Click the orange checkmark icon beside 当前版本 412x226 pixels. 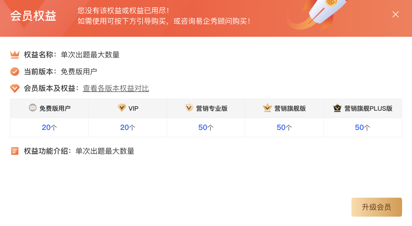(15, 72)
